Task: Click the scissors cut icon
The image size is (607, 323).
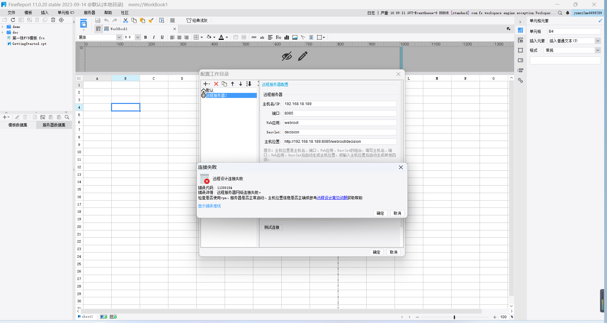Action: tap(126, 20)
